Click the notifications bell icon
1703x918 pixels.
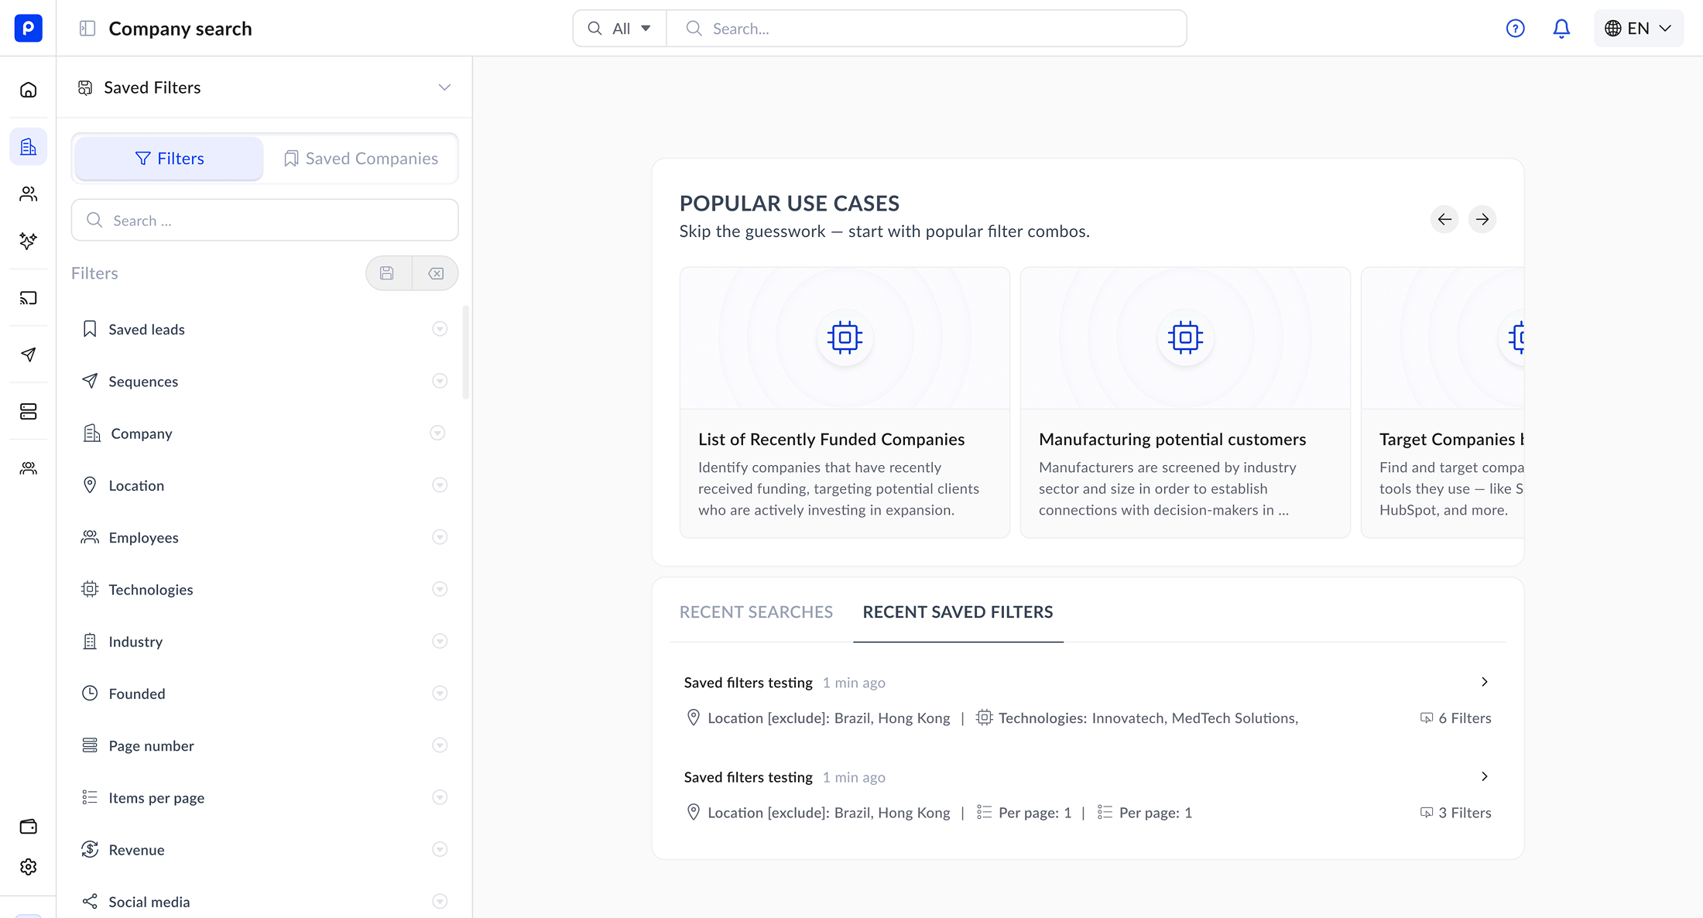[x=1561, y=29]
